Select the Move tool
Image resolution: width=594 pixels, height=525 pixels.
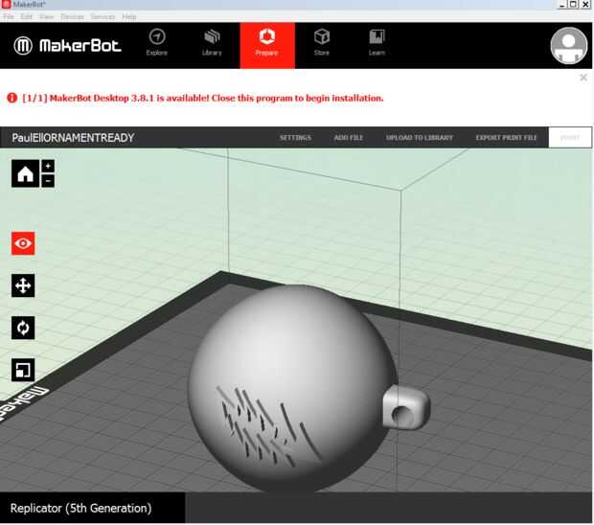pos(23,285)
